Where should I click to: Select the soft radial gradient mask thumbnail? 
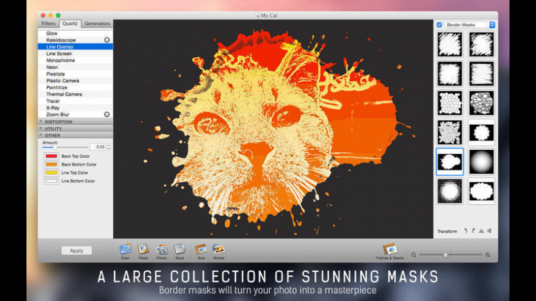point(481,162)
